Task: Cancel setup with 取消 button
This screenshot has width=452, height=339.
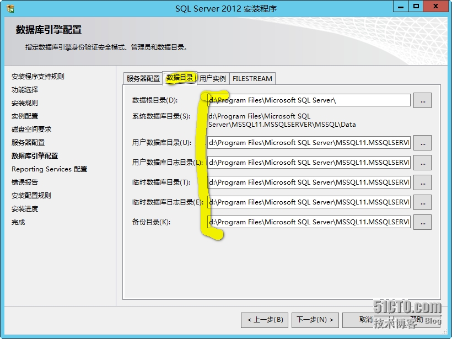Action: [366, 320]
